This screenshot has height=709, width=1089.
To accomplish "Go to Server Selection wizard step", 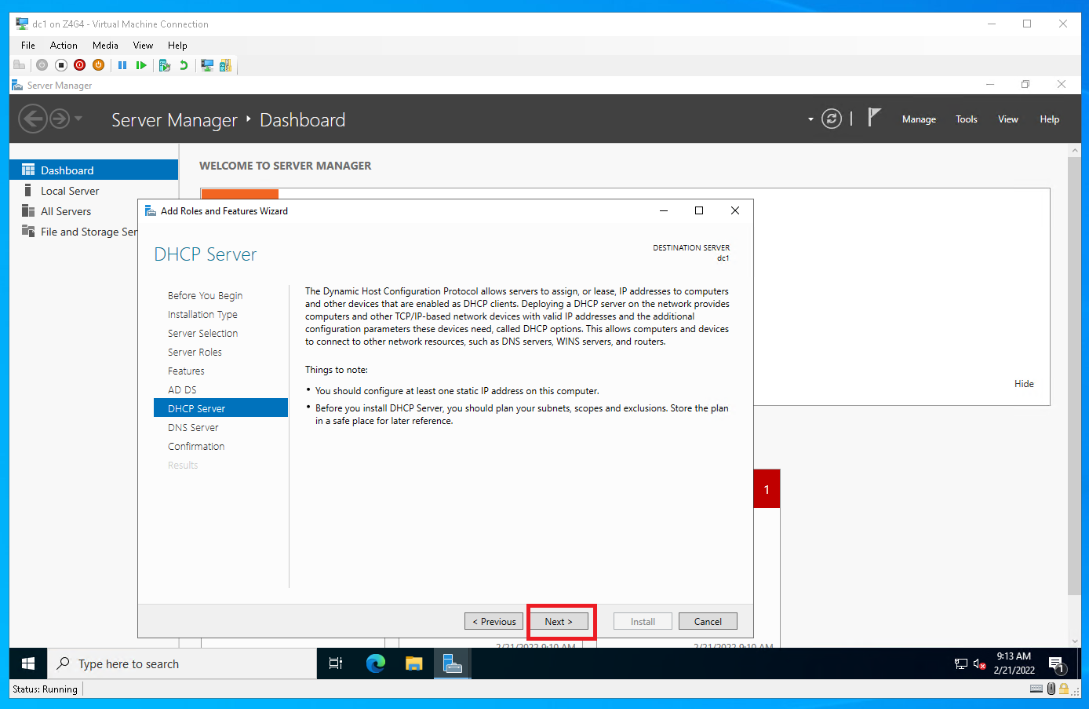I will pyautogui.click(x=202, y=333).
